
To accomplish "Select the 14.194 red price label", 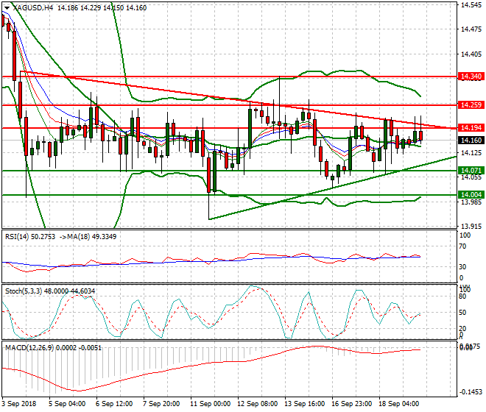I will tap(471, 127).
